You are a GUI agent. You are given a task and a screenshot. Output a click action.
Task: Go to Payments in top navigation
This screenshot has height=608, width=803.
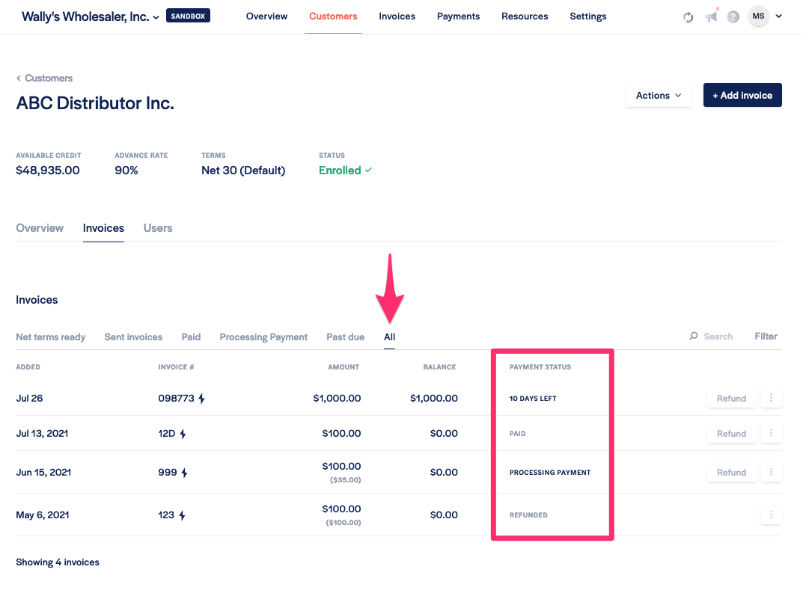point(458,16)
